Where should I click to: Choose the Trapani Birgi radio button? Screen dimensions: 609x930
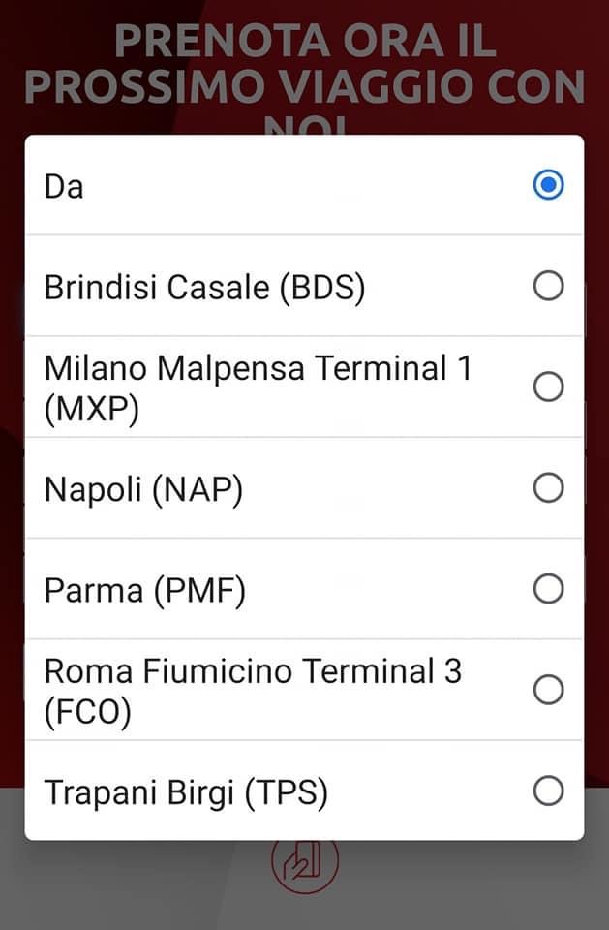pos(548,791)
